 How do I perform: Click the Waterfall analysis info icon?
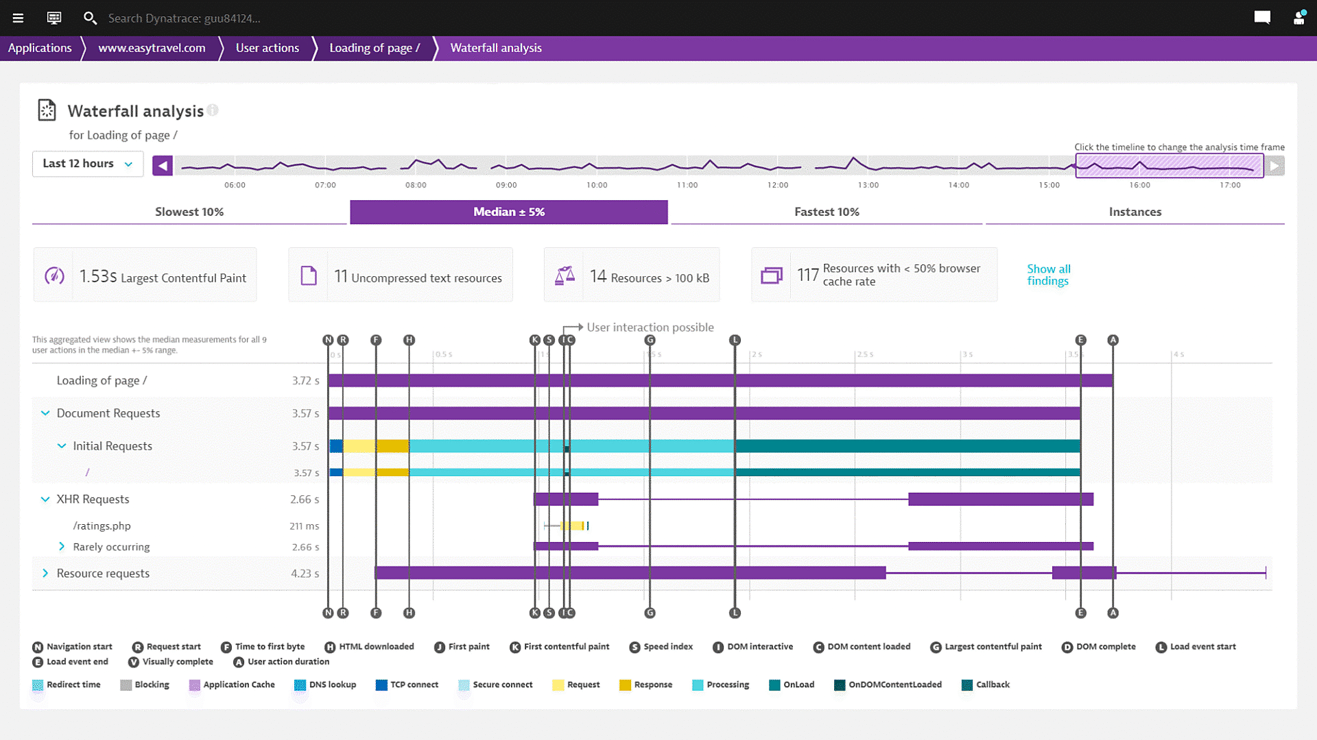(213, 110)
